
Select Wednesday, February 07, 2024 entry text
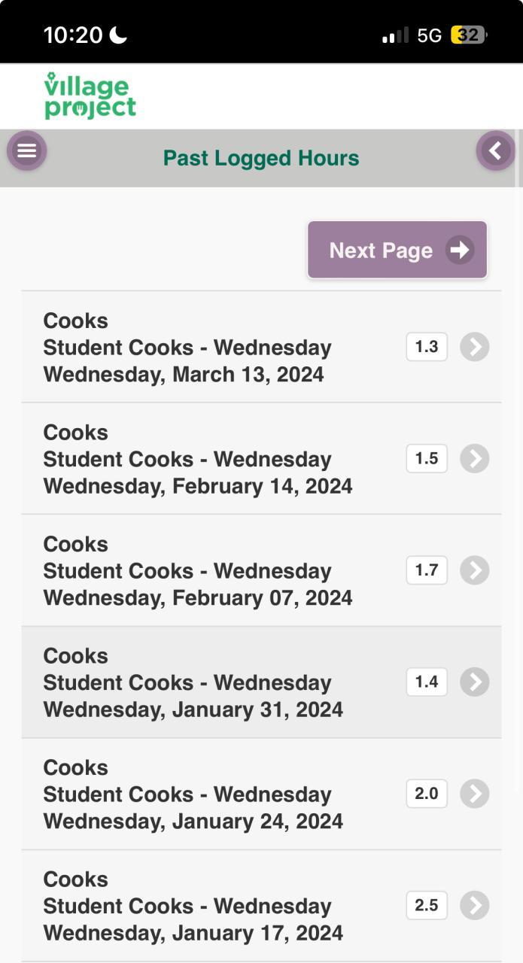[197, 598]
